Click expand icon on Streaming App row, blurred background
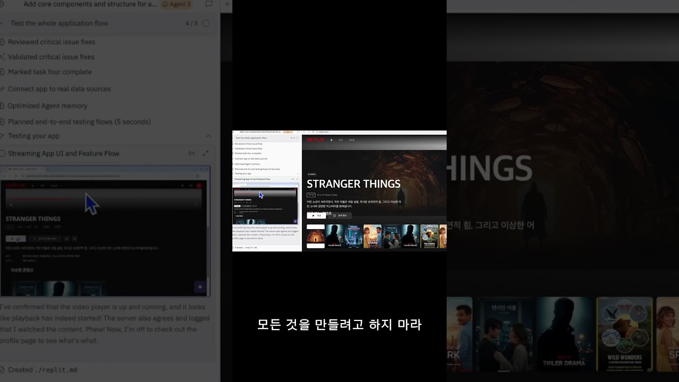 206,153
